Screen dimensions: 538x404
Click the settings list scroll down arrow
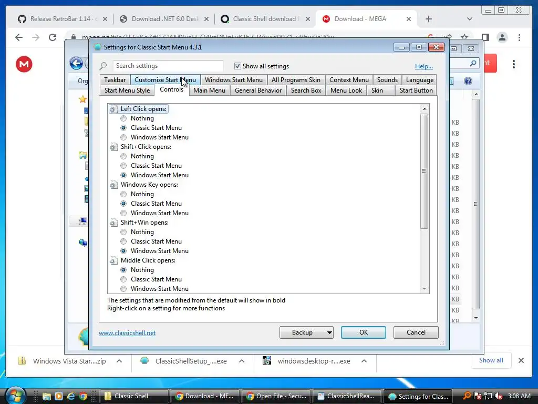425,289
